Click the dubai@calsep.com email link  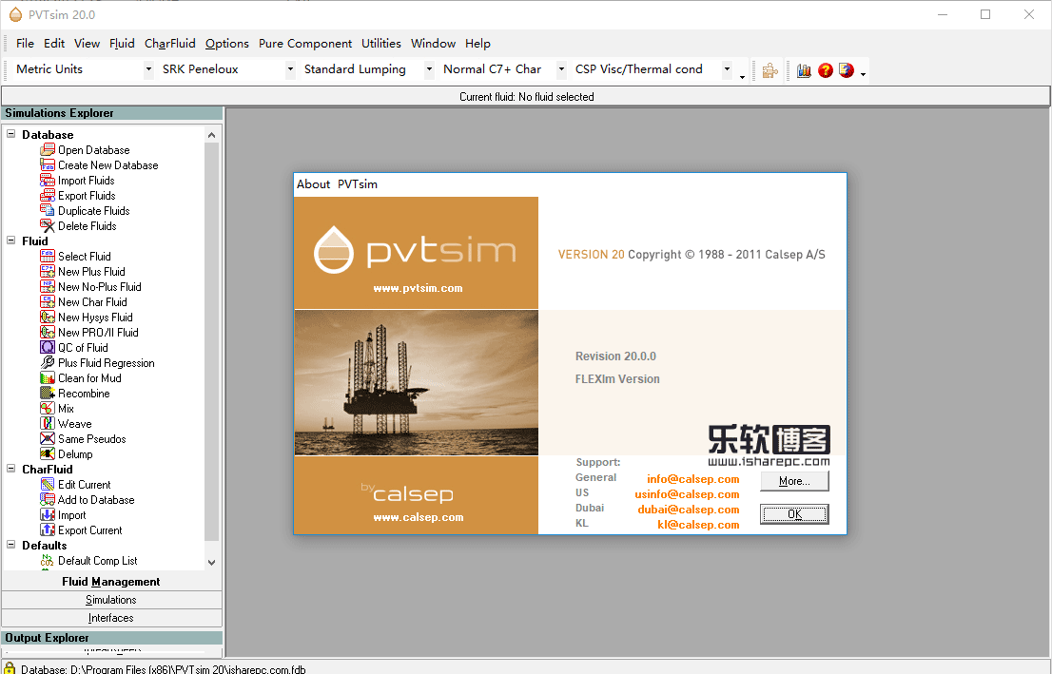point(689,510)
